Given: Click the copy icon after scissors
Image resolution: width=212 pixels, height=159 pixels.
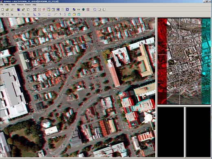Looking at the screenshot, I should tap(23, 14).
